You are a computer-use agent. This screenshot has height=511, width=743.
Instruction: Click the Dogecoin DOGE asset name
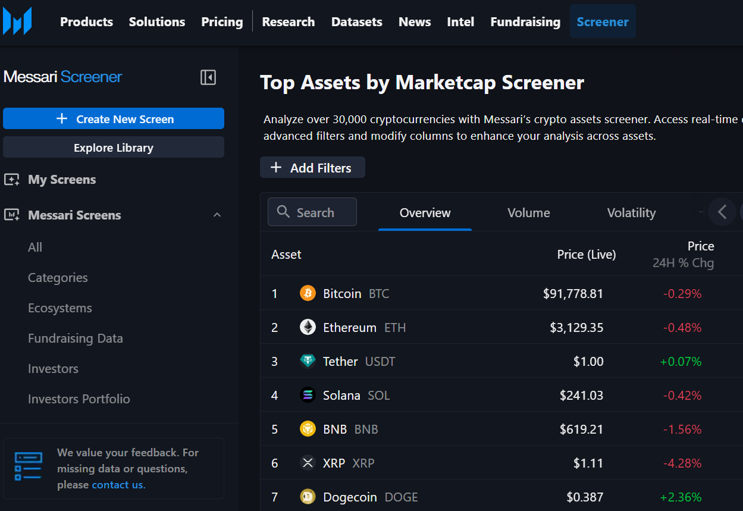point(371,497)
